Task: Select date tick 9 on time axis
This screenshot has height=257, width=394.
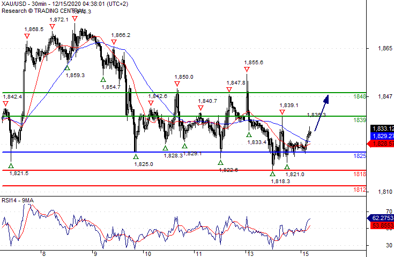Action: 95,254
